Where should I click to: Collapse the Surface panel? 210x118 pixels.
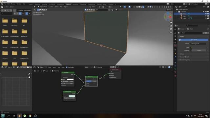[x=182, y=36]
